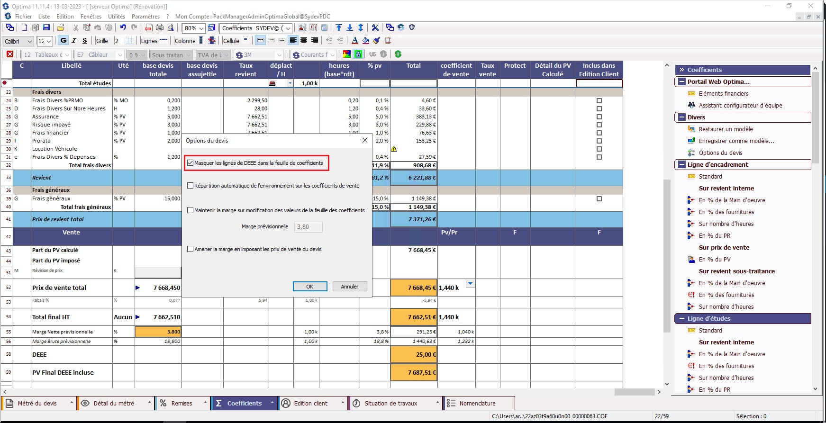Click the red X cancel icon

click(10, 54)
